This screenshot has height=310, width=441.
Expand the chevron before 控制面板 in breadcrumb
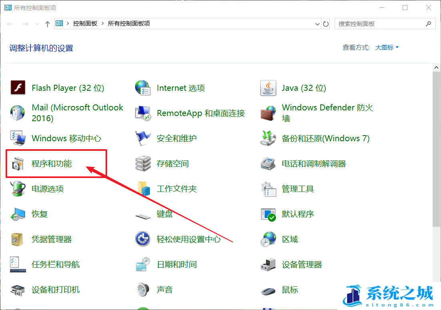point(68,23)
